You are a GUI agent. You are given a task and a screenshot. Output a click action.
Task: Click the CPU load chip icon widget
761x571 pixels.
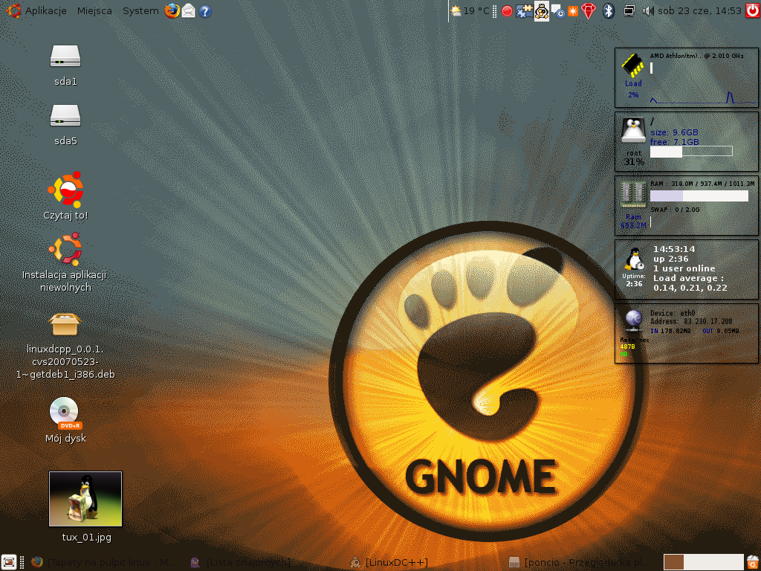pyautogui.click(x=633, y=66)
